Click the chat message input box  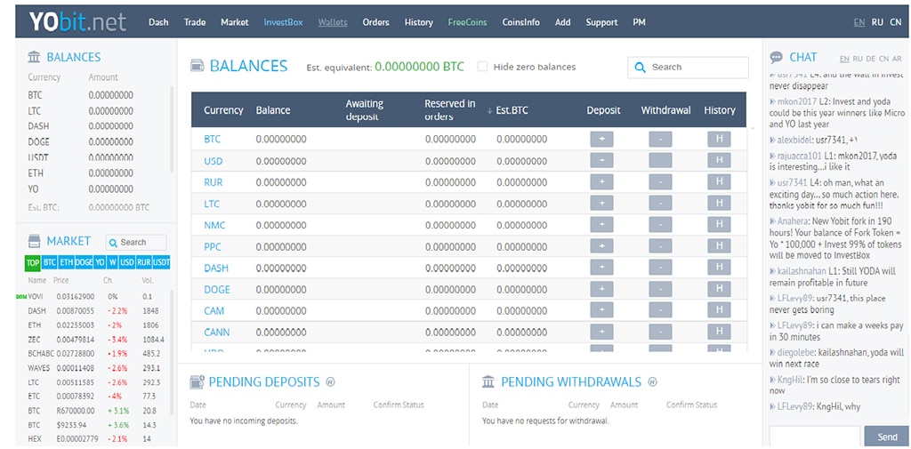pos(814,437)
